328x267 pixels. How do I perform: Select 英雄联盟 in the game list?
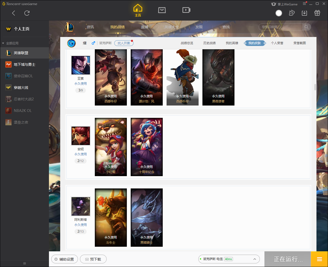[24, 53]
